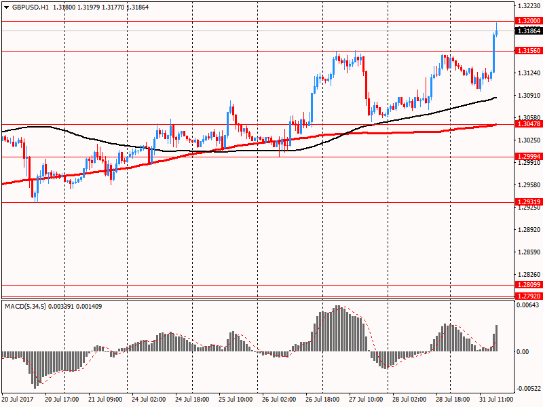Click the 20 Jul 2017 date label
Image resolution: width=543 pixels, height=407 pixels.
[18, 400]
